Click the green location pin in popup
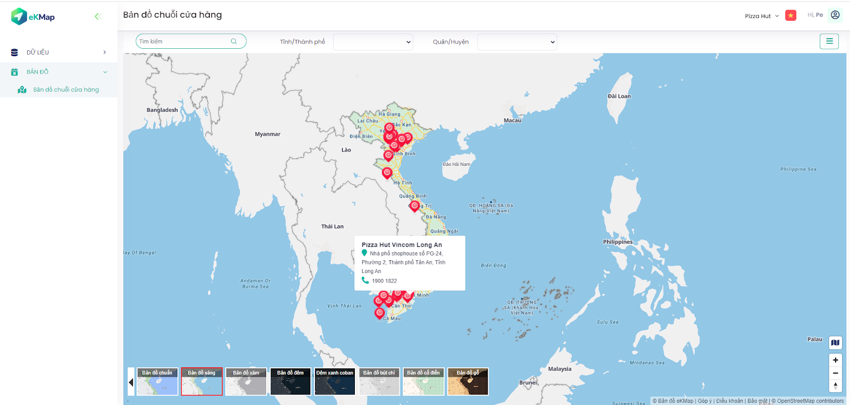 (364, 253)
